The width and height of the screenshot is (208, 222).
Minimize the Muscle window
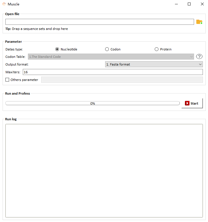tap(176, 4)
